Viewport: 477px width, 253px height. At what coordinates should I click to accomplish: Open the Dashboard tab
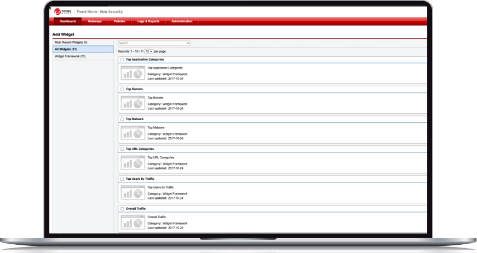pos(68,21)
